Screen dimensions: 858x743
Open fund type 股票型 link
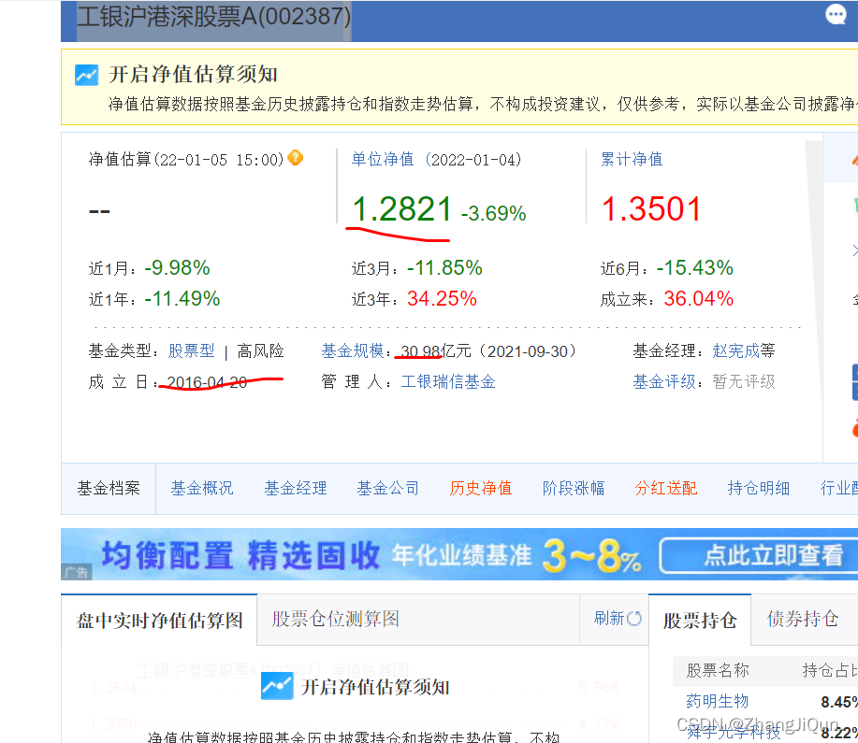(x=191, y=350)
